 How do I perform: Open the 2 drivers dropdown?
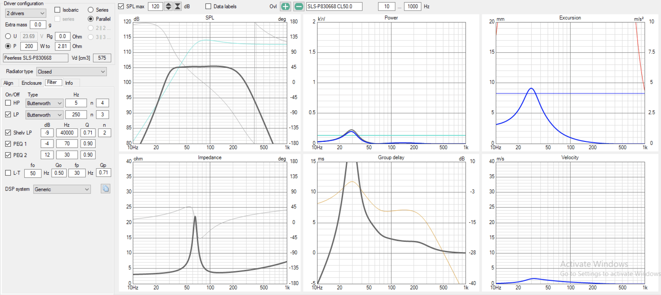25,13
